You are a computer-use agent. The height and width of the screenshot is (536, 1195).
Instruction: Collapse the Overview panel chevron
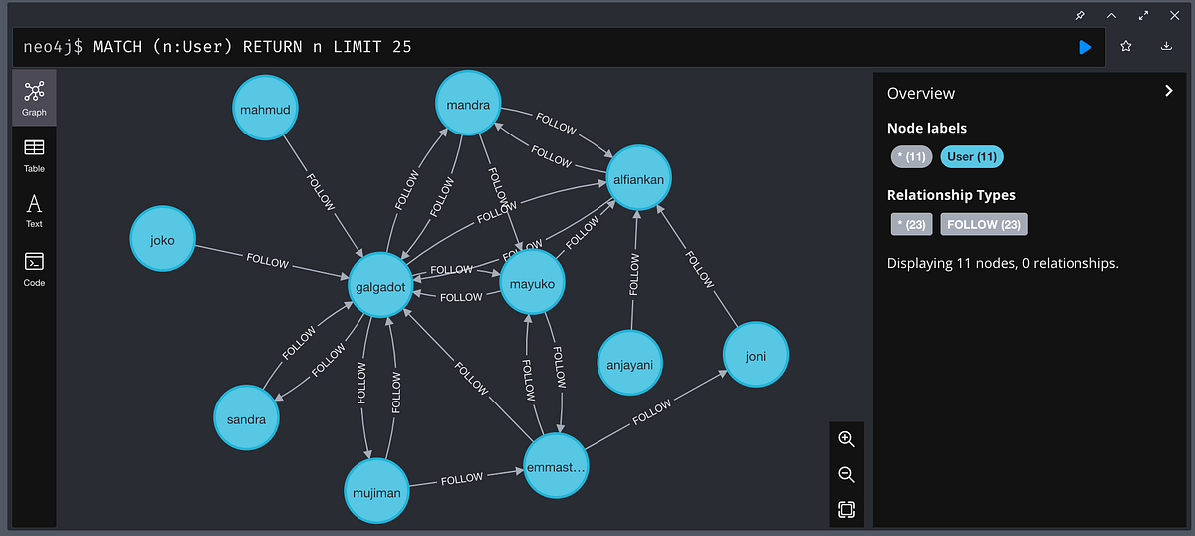pyautogui.click(x=1168, y=91)
